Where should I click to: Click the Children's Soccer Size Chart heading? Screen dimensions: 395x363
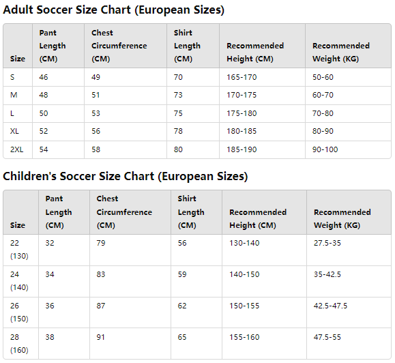click(126, 176)
